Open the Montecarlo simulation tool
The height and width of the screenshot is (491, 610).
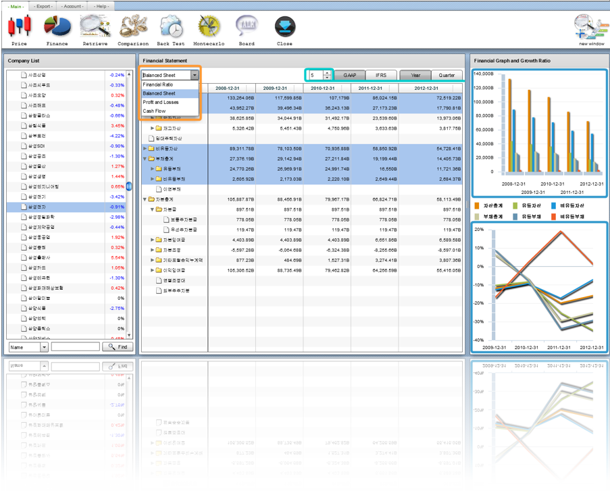click(208, 27)
